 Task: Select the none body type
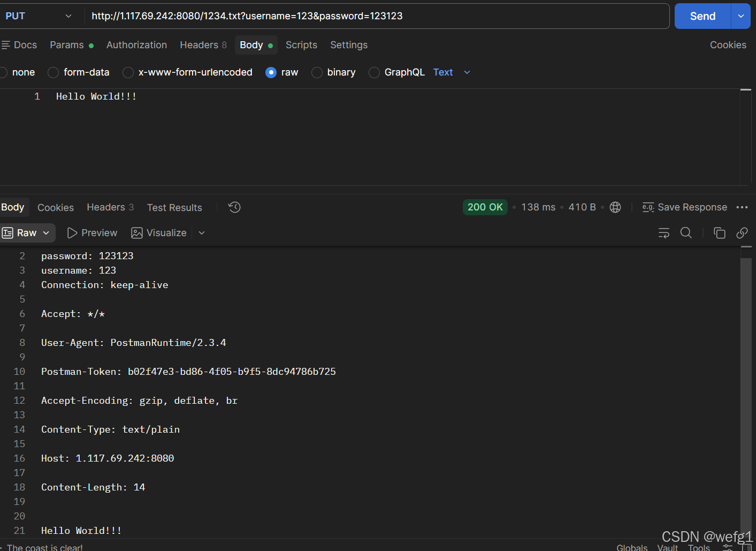(x=18, y=72)
